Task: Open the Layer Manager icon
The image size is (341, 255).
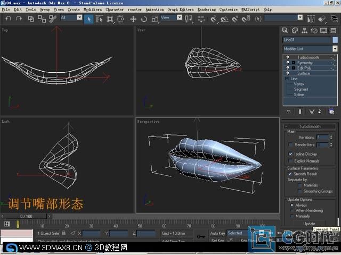Action: [x=334, y=19]
